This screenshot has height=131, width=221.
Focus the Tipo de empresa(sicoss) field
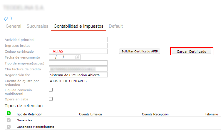(x=78, y=63)
